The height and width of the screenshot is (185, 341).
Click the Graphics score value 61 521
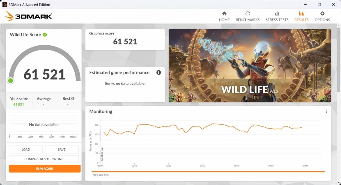click(125, 42)
